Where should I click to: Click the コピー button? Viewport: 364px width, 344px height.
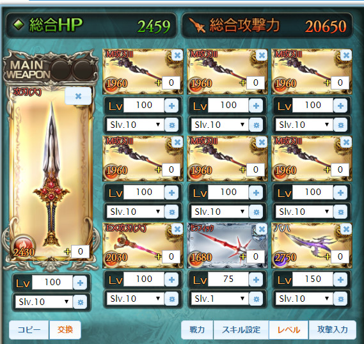[29, 330]
